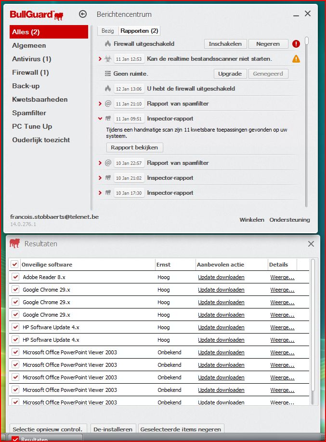This screenshot has width=326, height=442.
Task: Click the biohazard icon for the 11 Jan 12:53 entry
Action: click(108, 59)
